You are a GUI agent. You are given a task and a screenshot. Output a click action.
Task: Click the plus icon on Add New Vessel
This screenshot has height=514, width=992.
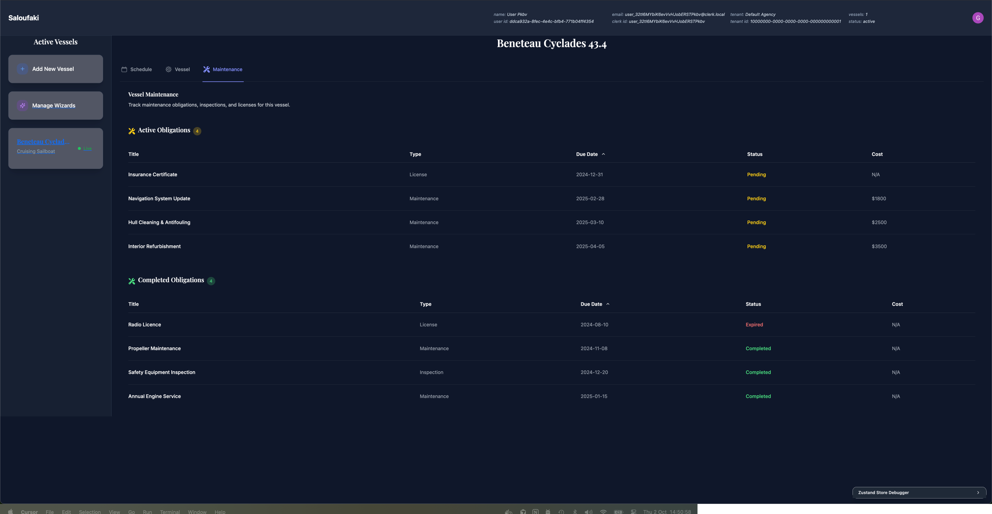click(22, 69)
